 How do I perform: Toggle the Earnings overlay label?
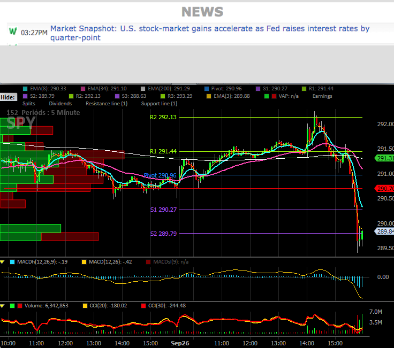pyautogui.click(x=322, y=96)
